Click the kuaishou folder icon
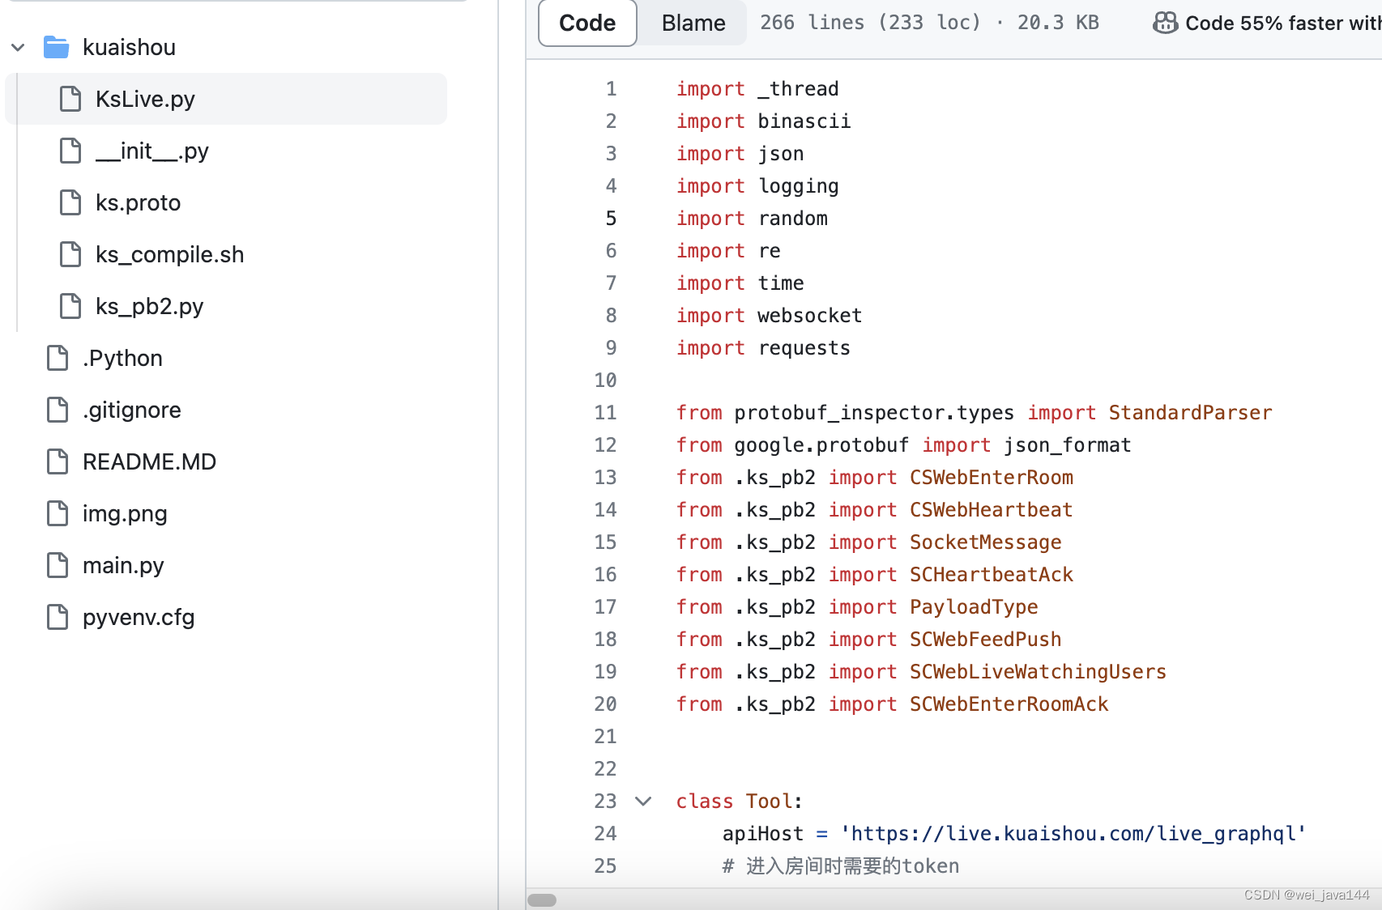This screenshot has width=1382, height=910. pyautogui.click(x=56, y=47)
